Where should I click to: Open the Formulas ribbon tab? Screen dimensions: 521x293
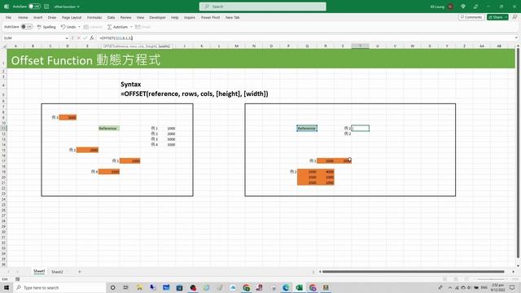(x=94, y=17)
